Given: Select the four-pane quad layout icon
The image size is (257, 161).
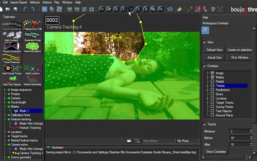Looking at the screenshot, I should (92, 9).
